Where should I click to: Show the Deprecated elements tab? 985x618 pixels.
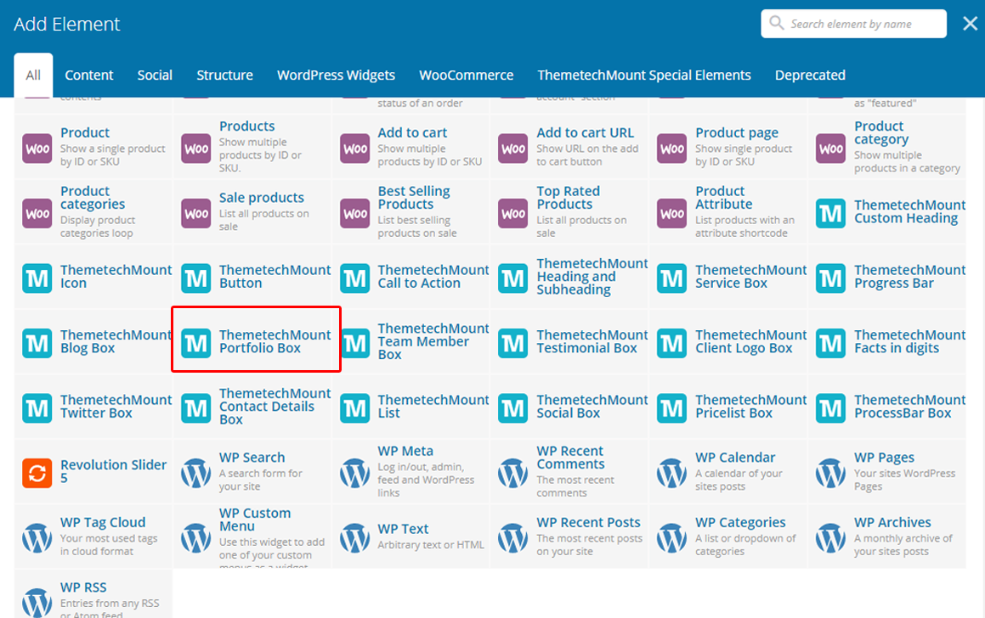[x=809, y=76]
